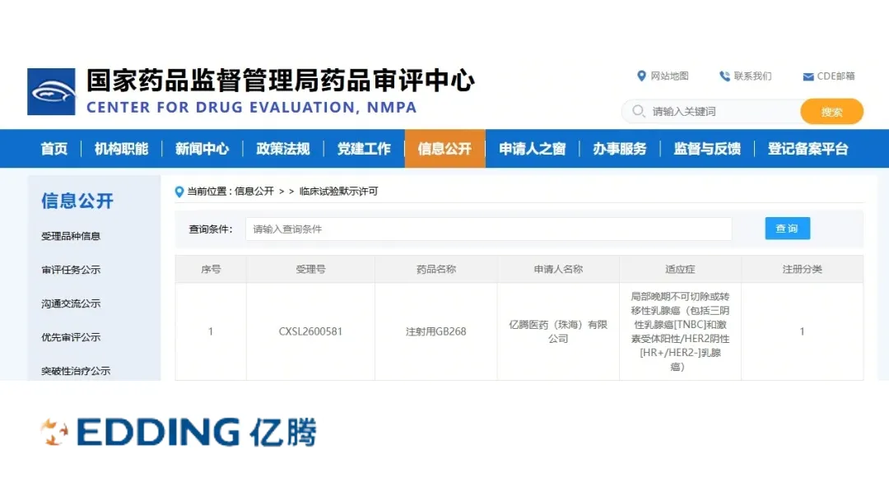Image resolution: width=889 pixels, height=500 pixels.
Task: Open 审评任务公示 in the sidebar
Action: (x=71, y=270)
